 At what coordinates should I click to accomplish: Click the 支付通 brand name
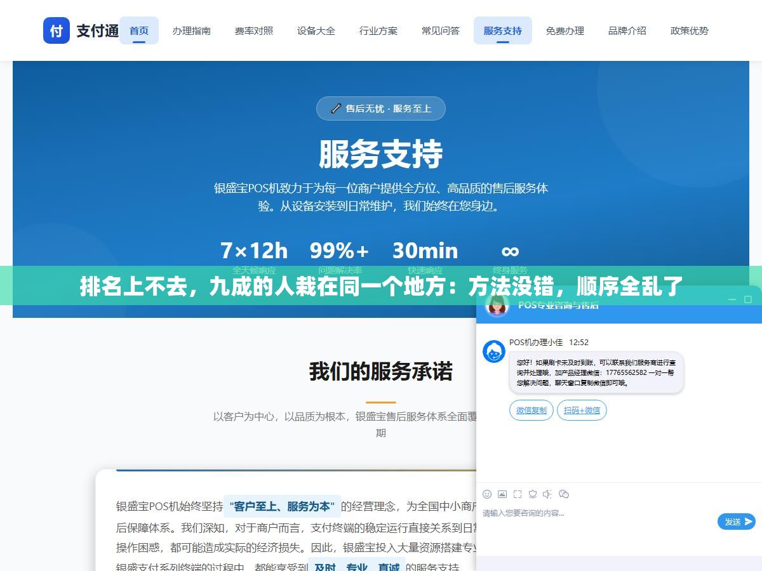pyautogui.click(x=98, y=30)
